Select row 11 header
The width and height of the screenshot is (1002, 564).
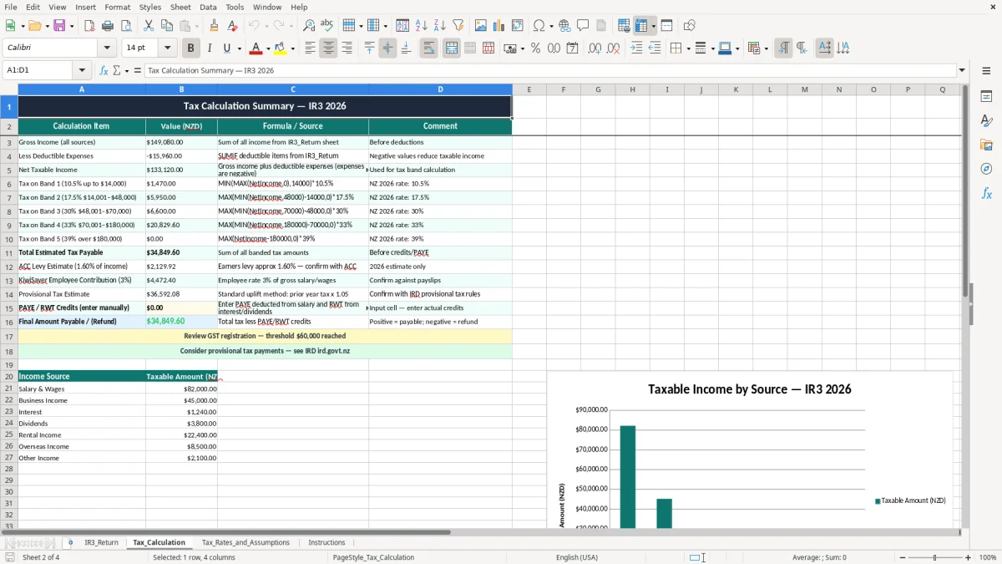pyautogui.click(x=8, y=252)
